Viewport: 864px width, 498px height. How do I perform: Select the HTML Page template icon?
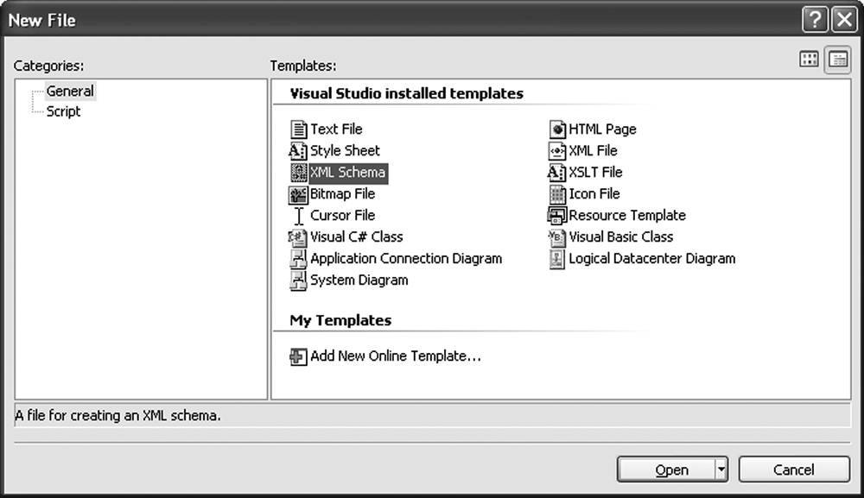(557, 129)
